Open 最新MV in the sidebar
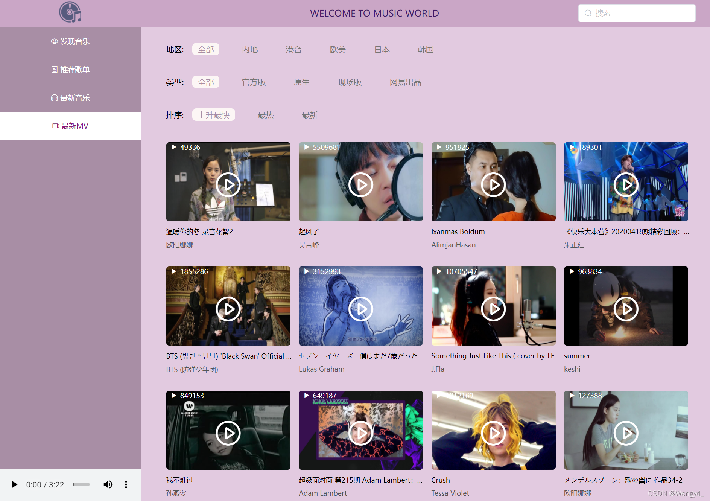 point(70,126)
